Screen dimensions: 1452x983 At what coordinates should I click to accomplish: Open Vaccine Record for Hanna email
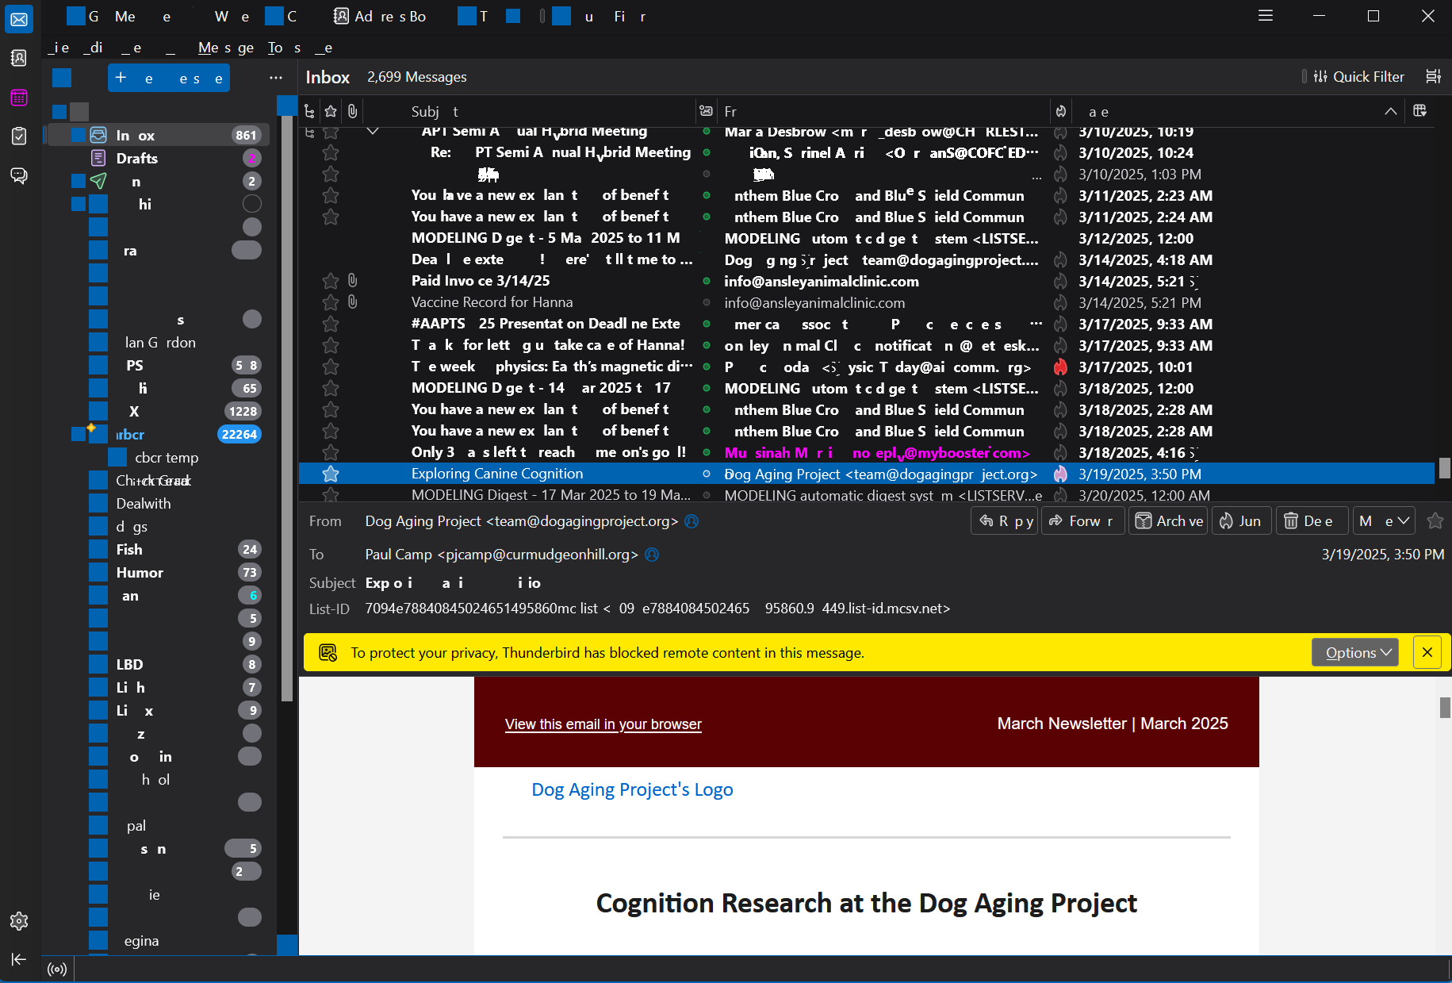click(x=492, y=302)
